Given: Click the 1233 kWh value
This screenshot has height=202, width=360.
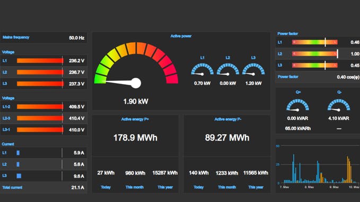Looking at the screenshot, I should point(227,173).
